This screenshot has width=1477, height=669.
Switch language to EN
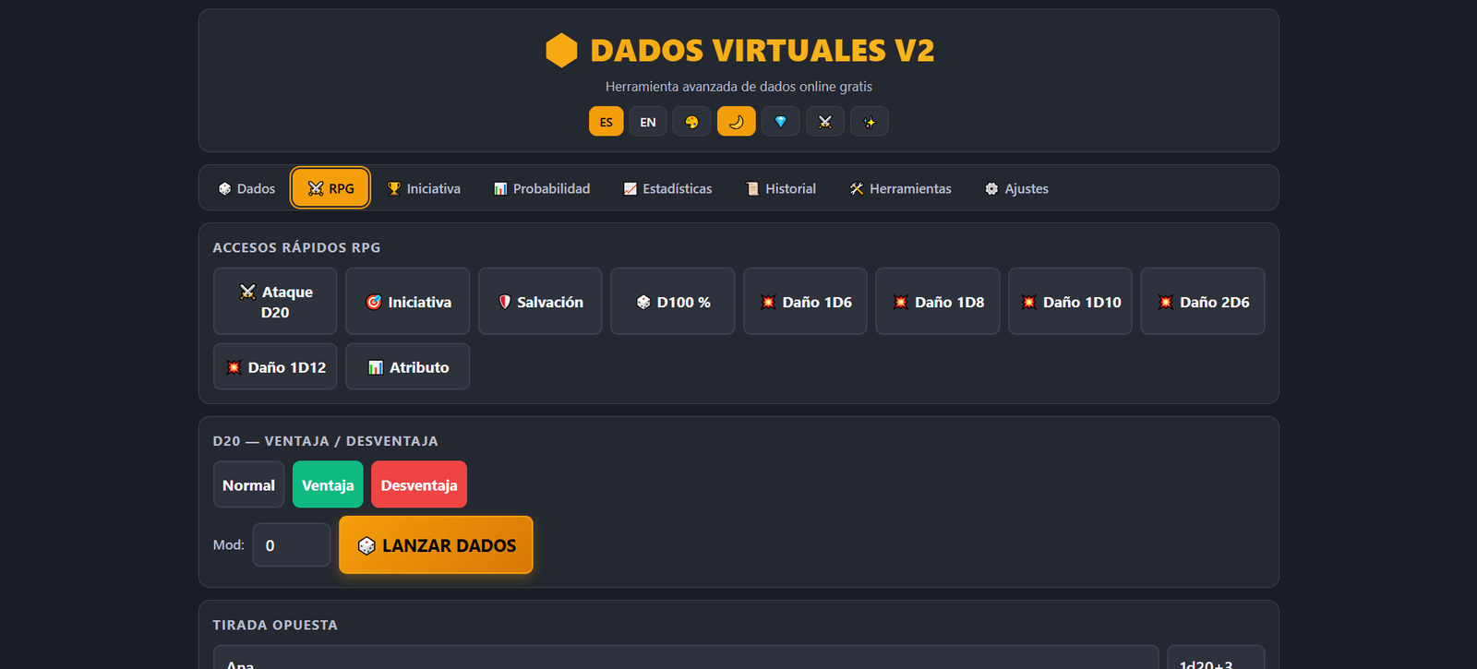648,122
